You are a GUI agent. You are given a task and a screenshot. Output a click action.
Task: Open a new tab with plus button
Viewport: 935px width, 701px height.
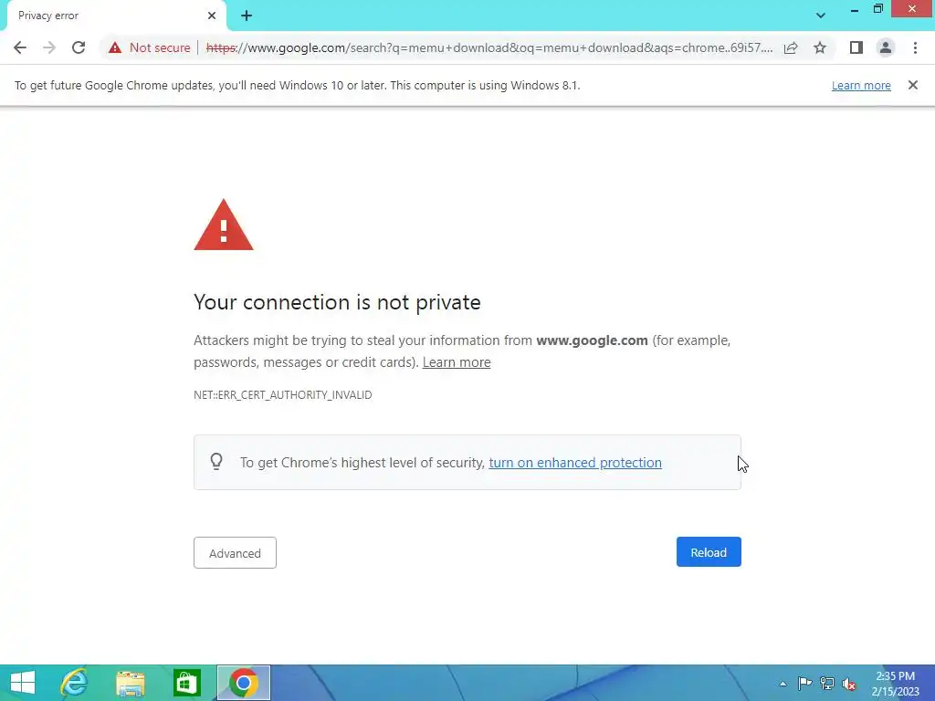pyautogui.click(x=247, y=16)
